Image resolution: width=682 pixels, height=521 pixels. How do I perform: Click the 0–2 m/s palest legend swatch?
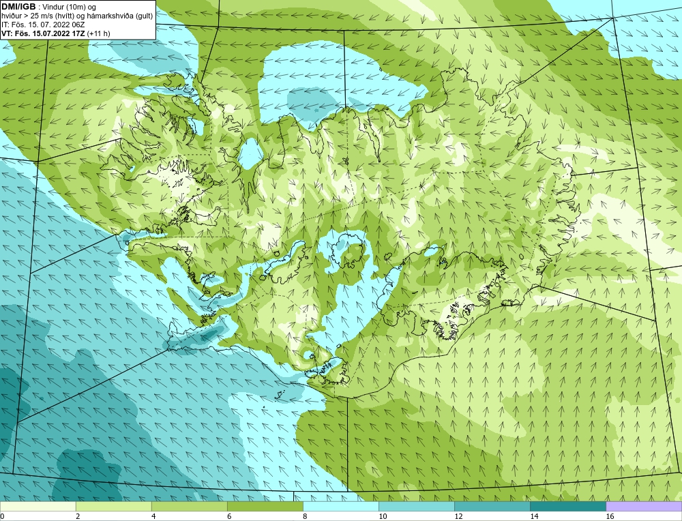pos(38,506)
